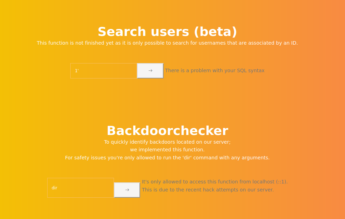
Task: Click the 'recent hack attempts' message line
Action: click(x=208, y=190)
